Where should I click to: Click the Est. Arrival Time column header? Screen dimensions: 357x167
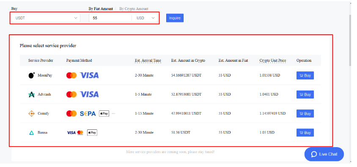tap(148, 60)
